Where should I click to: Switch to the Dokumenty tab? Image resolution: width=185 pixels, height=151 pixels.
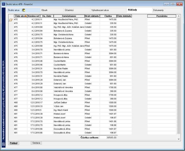158,10
